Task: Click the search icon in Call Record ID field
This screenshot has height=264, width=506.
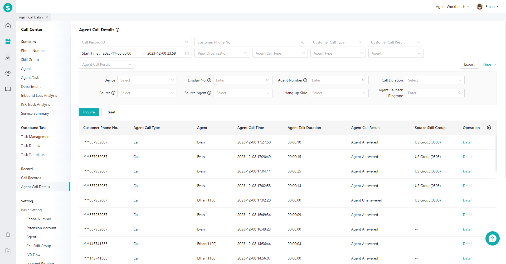Action: [x=187, y=42]
